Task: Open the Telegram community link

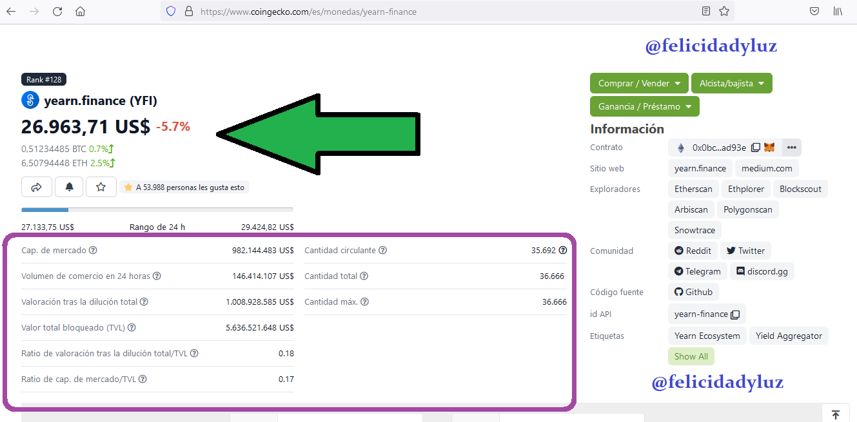Action: [x=698, y=271]
